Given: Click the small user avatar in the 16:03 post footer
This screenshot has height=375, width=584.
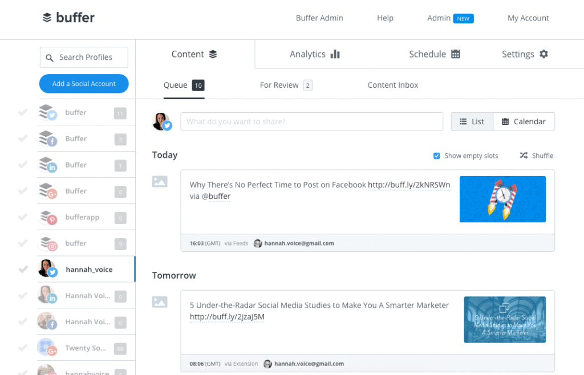Looking at the screenshot, I should [x=258, y=243].
